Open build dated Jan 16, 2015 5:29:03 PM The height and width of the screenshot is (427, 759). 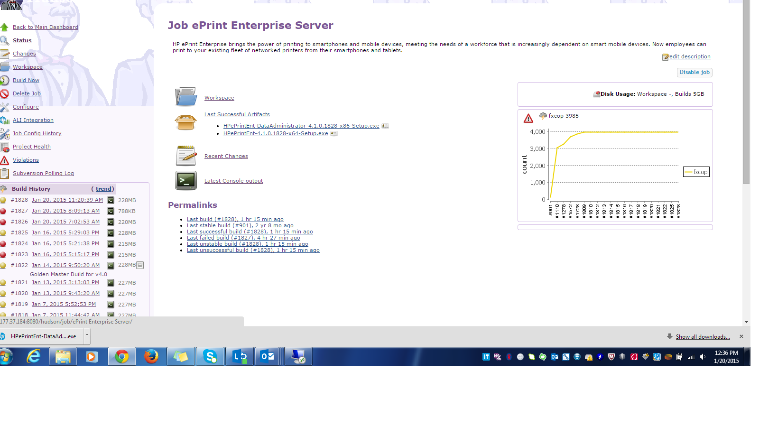pos(65,232)
